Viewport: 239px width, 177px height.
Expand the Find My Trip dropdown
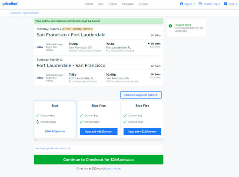tap(209, 4)
